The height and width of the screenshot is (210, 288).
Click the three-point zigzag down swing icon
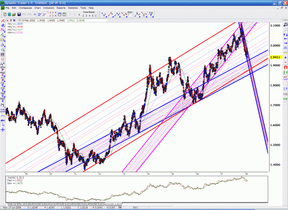(x=124, y=14)
